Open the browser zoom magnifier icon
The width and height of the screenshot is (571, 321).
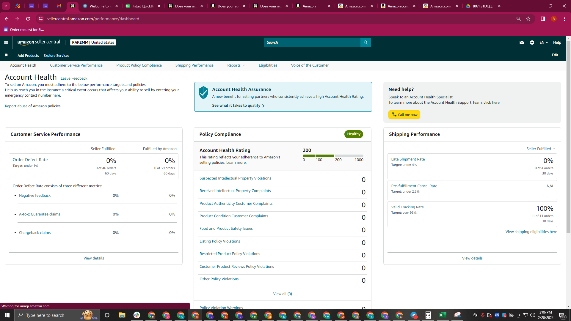518,19
